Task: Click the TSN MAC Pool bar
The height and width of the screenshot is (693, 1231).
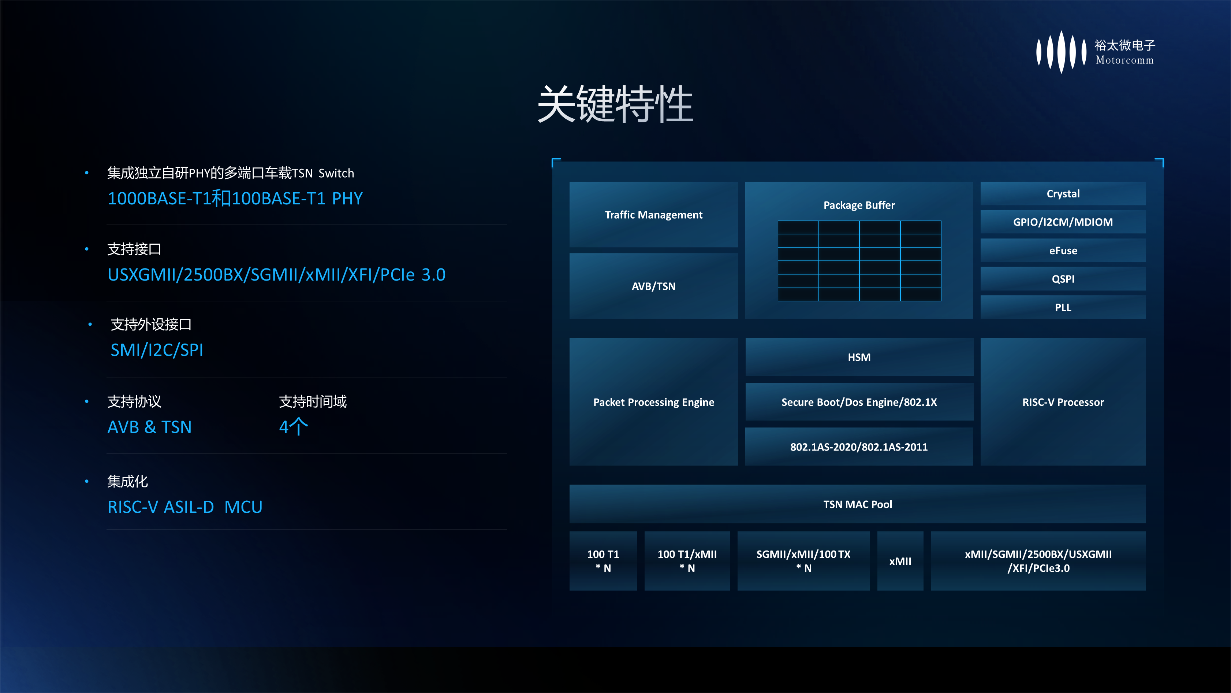Action: click(x=857, y=504)
